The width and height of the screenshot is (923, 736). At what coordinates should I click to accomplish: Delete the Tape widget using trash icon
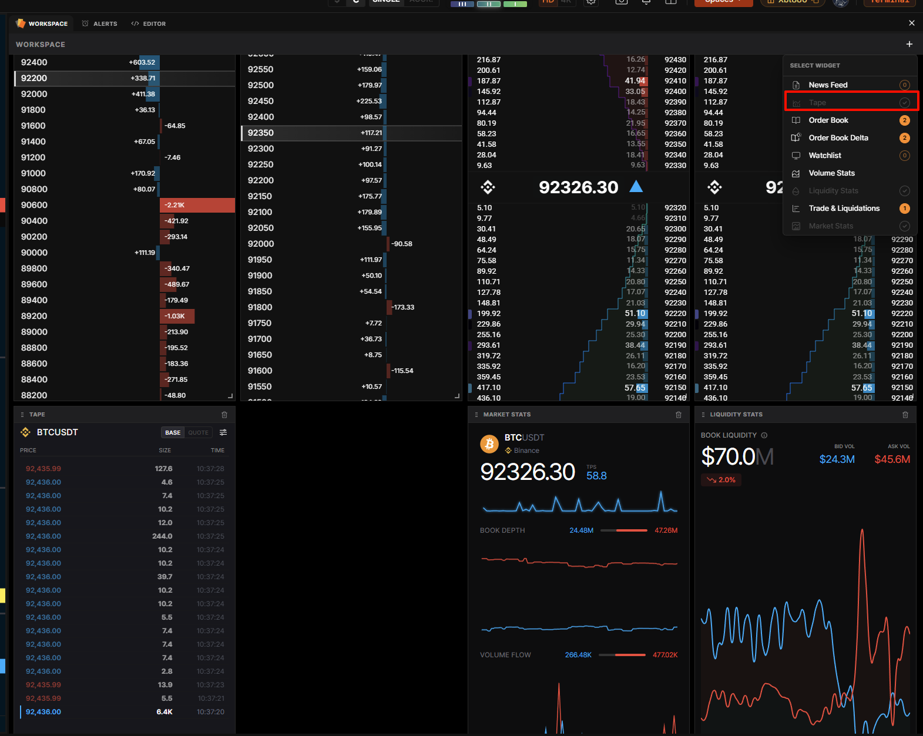point(224,415)
